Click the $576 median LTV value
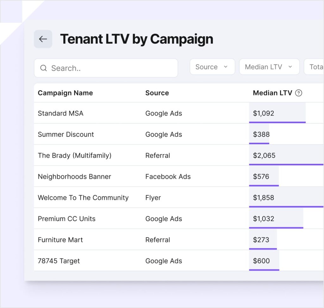324x308 pixels. pos(261,176)
